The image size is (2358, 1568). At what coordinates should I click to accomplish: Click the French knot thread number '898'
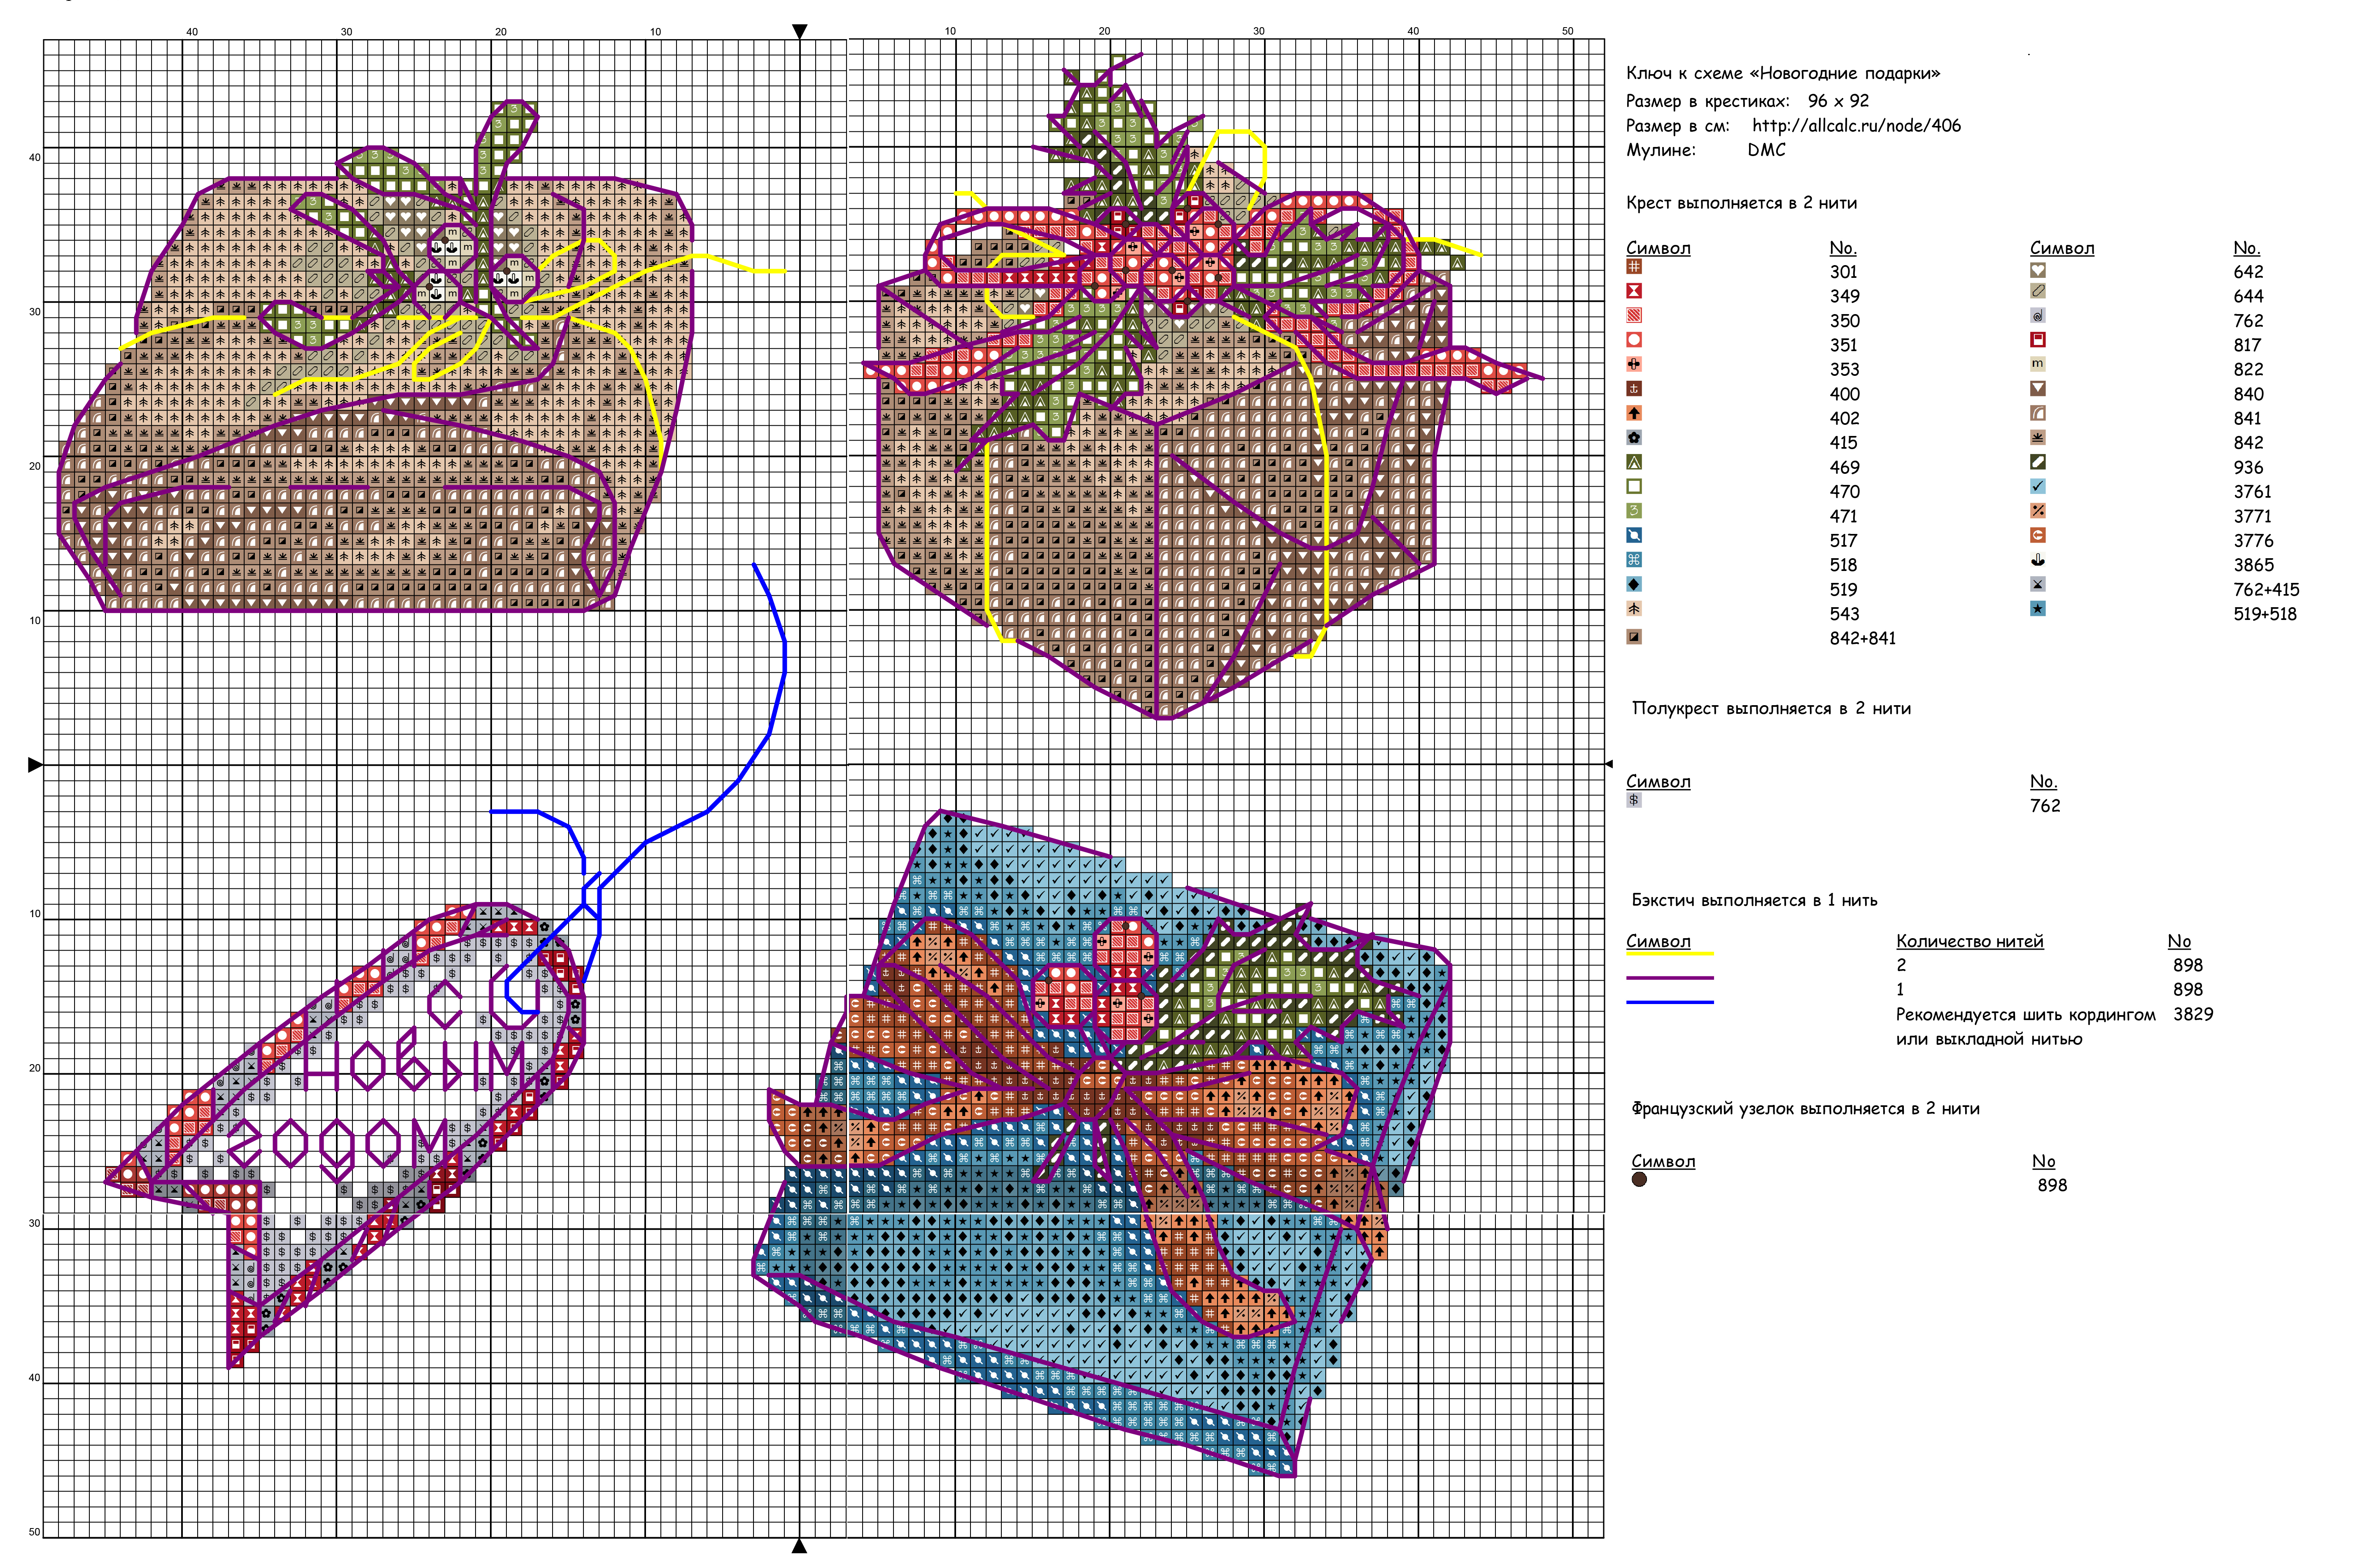pos(2052,1185)
